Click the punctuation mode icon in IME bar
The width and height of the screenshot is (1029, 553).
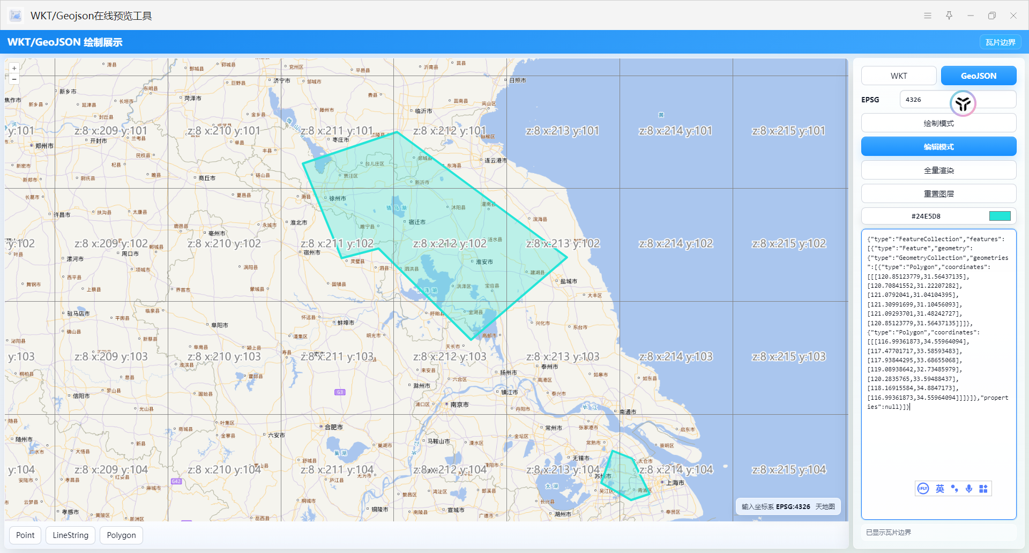(x=955, y=489)
